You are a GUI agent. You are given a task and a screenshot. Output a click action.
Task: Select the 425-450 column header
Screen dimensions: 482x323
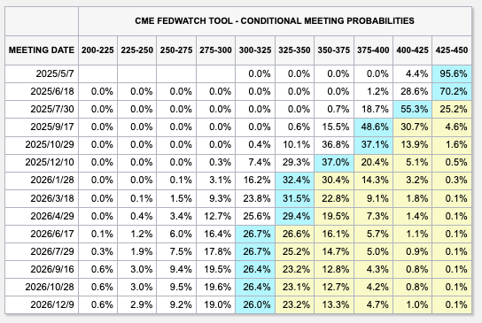point(452,50)
